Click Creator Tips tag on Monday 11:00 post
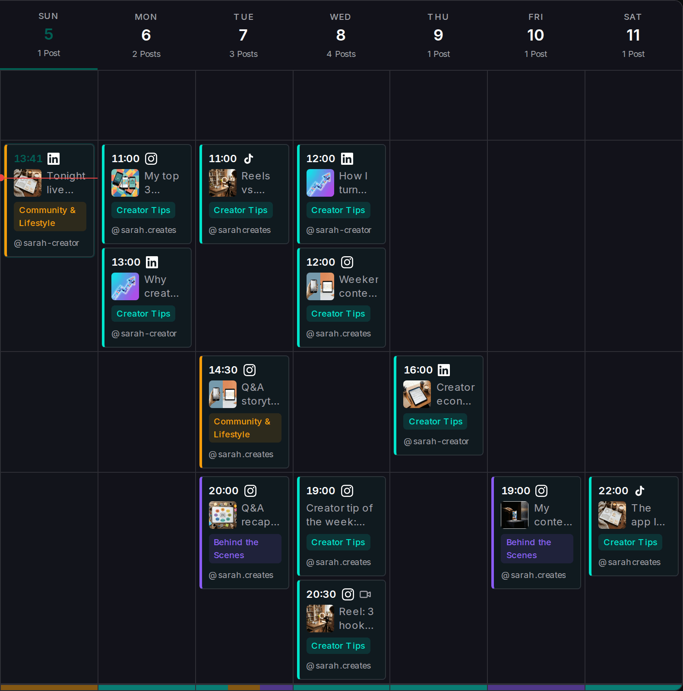Screen dimensions: 683x691 [143, 210]
